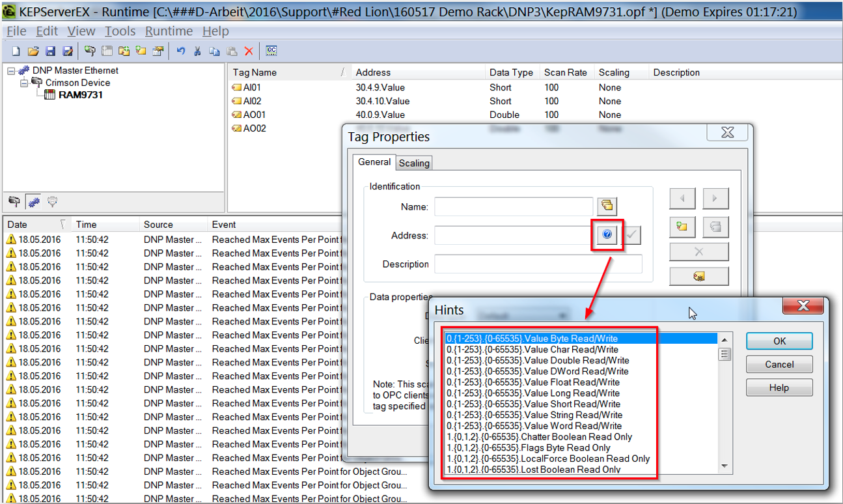Click the next tag right-arrow button
The image size is (843, 504).
click(715, 199)
